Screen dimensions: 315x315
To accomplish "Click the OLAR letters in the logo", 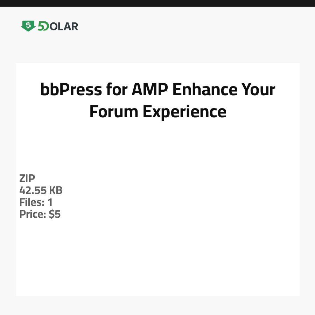I will 64,26.
